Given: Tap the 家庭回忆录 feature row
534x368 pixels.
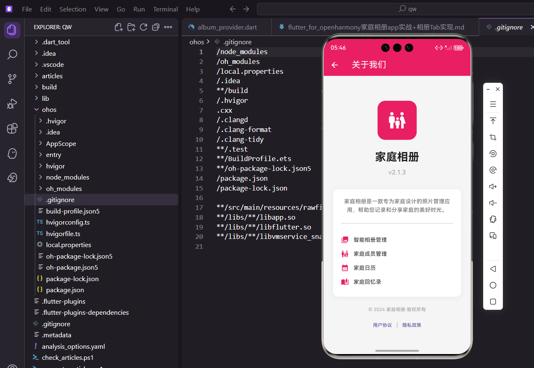Looking at the screenshot, I should 397,282.
